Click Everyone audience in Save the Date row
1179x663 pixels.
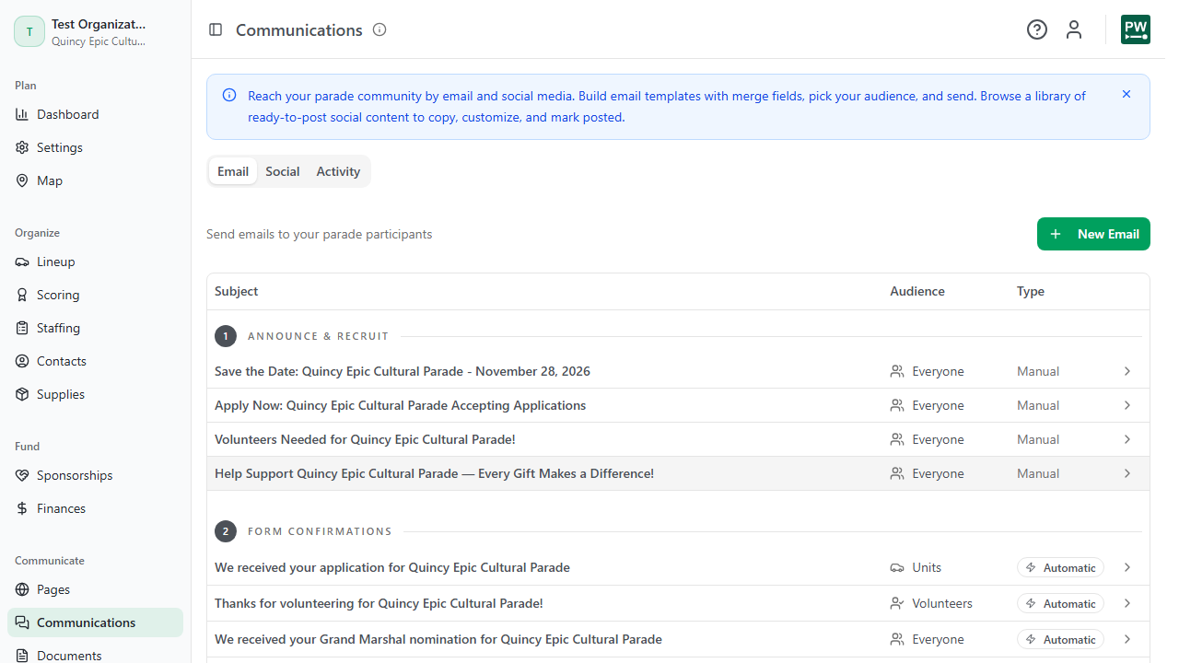927,371
